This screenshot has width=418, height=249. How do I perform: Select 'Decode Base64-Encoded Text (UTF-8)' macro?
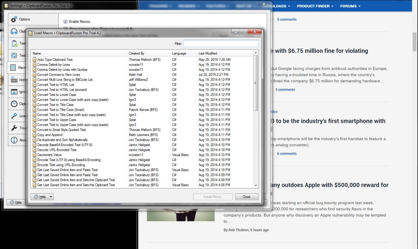[x=65, y=145]
